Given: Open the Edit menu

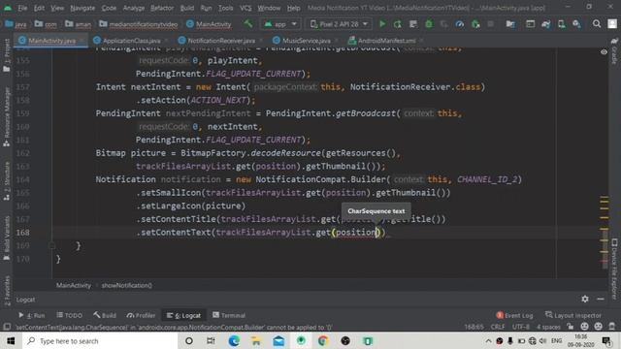Looking at the screenshot, I should (x=39, y=8).
